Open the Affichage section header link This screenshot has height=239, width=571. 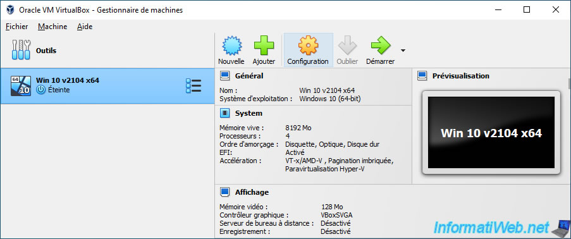[252, 192]
